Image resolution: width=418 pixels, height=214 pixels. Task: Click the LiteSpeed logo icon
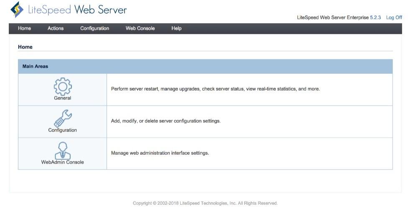pyautogui.click(x=17, y=10)
